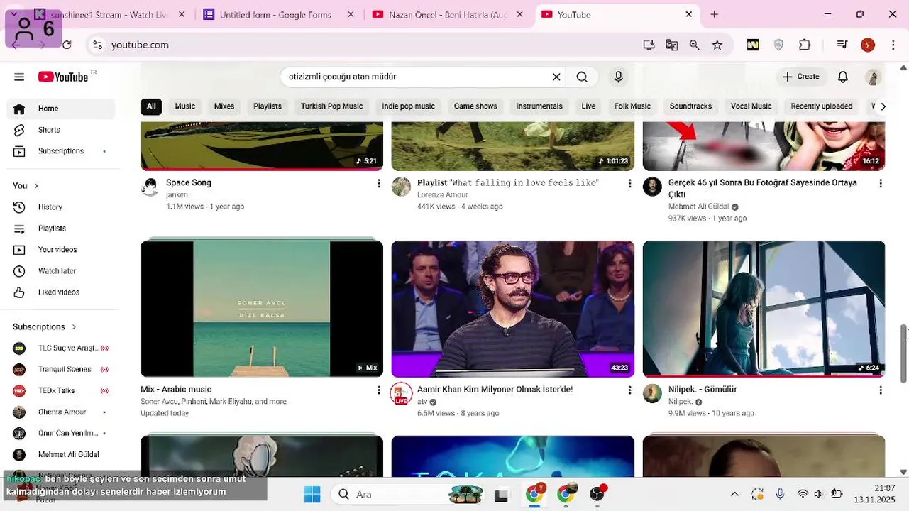Open the Shorts page from the sidebar
The height and width of the screenshot is (511, 909).
coord(60,130)
